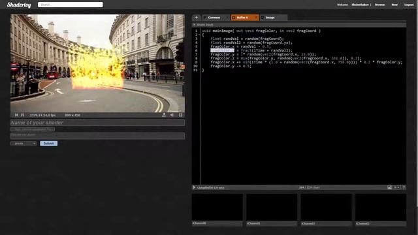The height and width of the screenshot is (235, 418).
Task: Open editor help with the question mark
Action: click(x=404, y=187)
